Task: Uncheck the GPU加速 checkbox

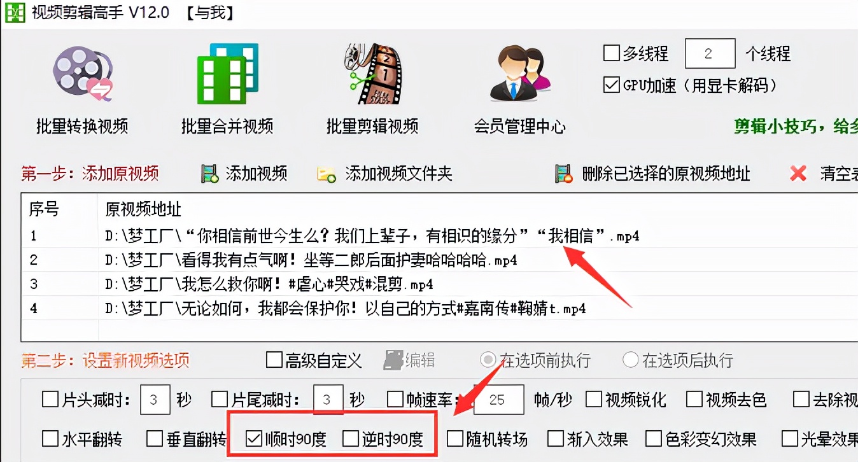Action: (x=612, y=85)
